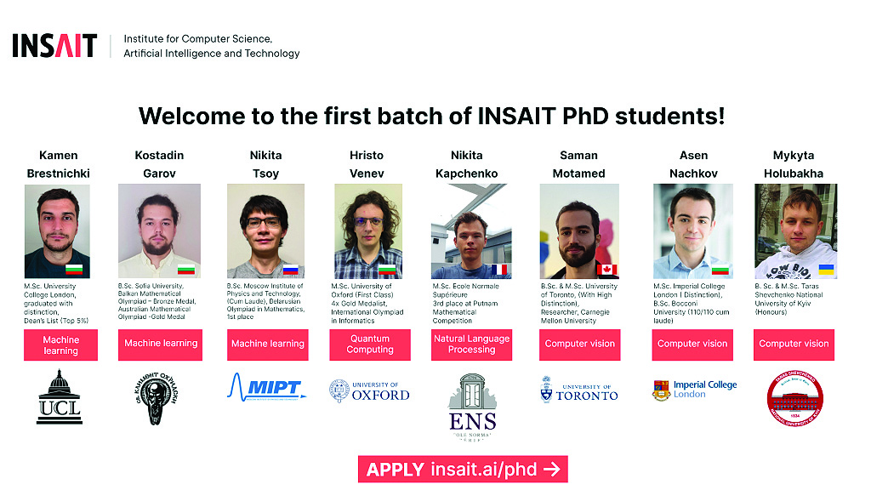Click the Sofia University crest logo
871x490 pixels.
pos(157,398)
